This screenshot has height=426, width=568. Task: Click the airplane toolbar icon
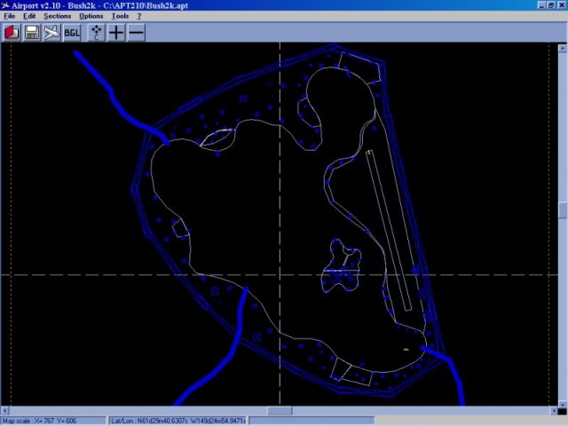click(51, 33)
